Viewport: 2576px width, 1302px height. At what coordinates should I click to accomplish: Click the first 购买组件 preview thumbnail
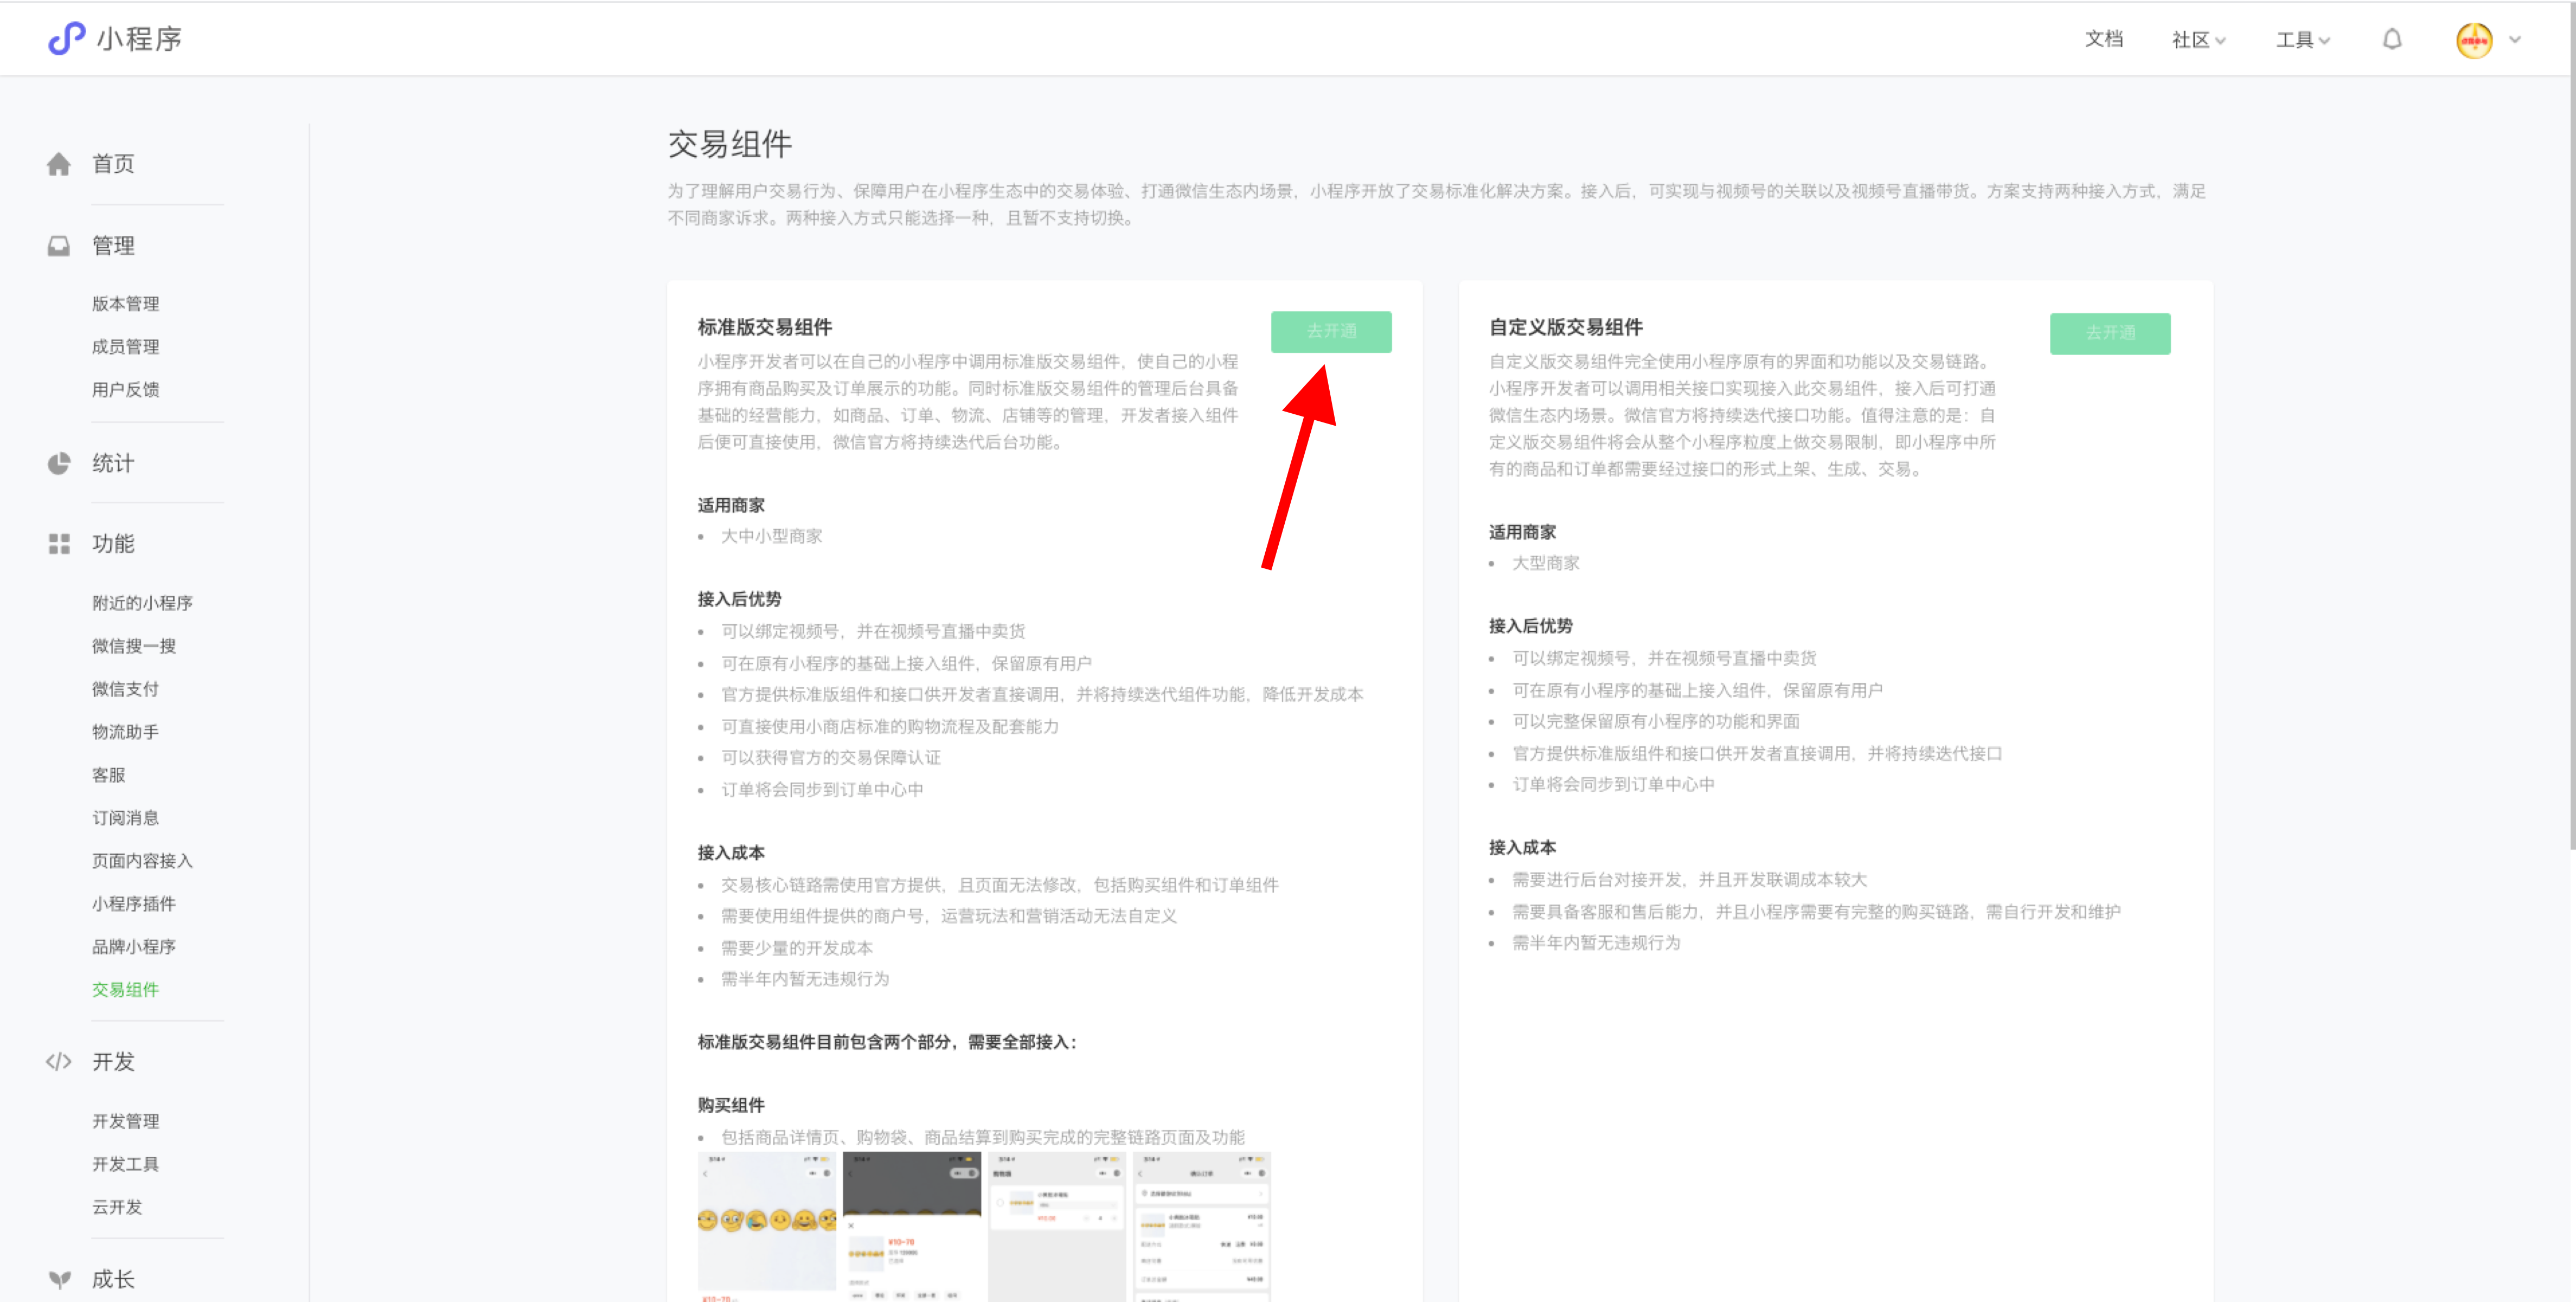[x=766, y=1225]
